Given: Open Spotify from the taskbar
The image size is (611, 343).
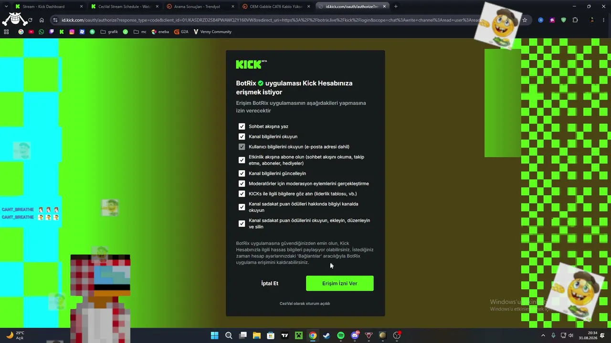Looking at the screenshot, I should point(341,335).
